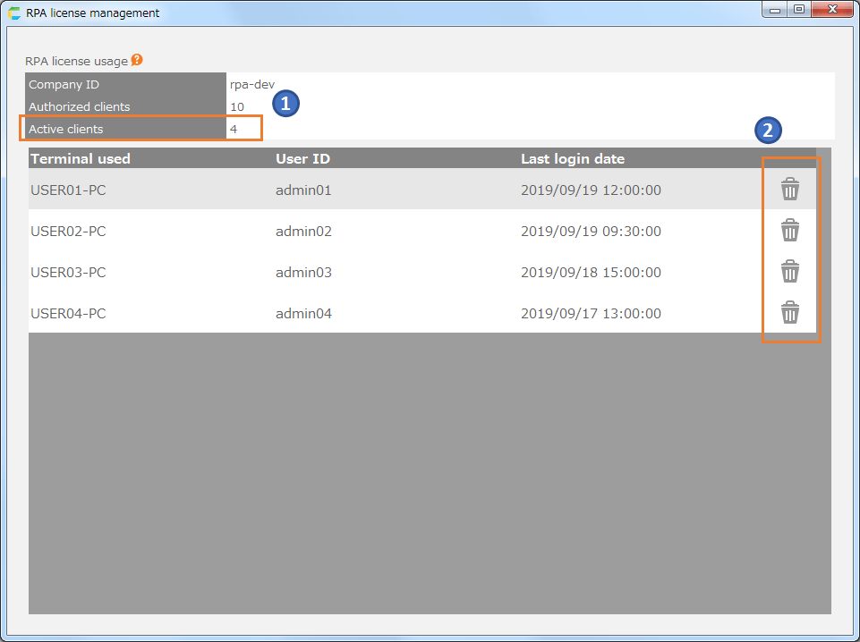Remove USER03-PC using its trash icon
The image size is (860, 642).
point(789,272)
